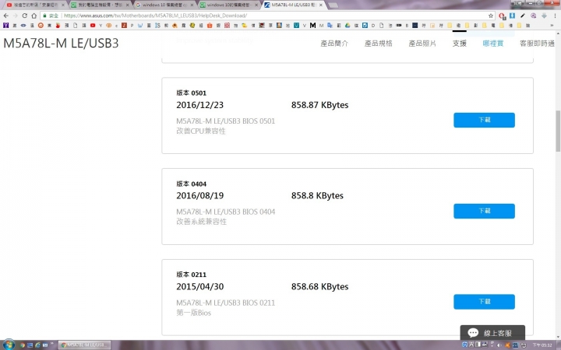Open the Windows Start button
The image size is (561, 350).
9,345
